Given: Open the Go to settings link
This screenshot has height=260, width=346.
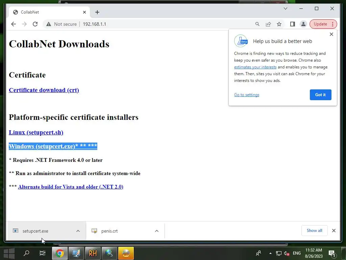Looking at the screenshot, I should pos(247,95).
